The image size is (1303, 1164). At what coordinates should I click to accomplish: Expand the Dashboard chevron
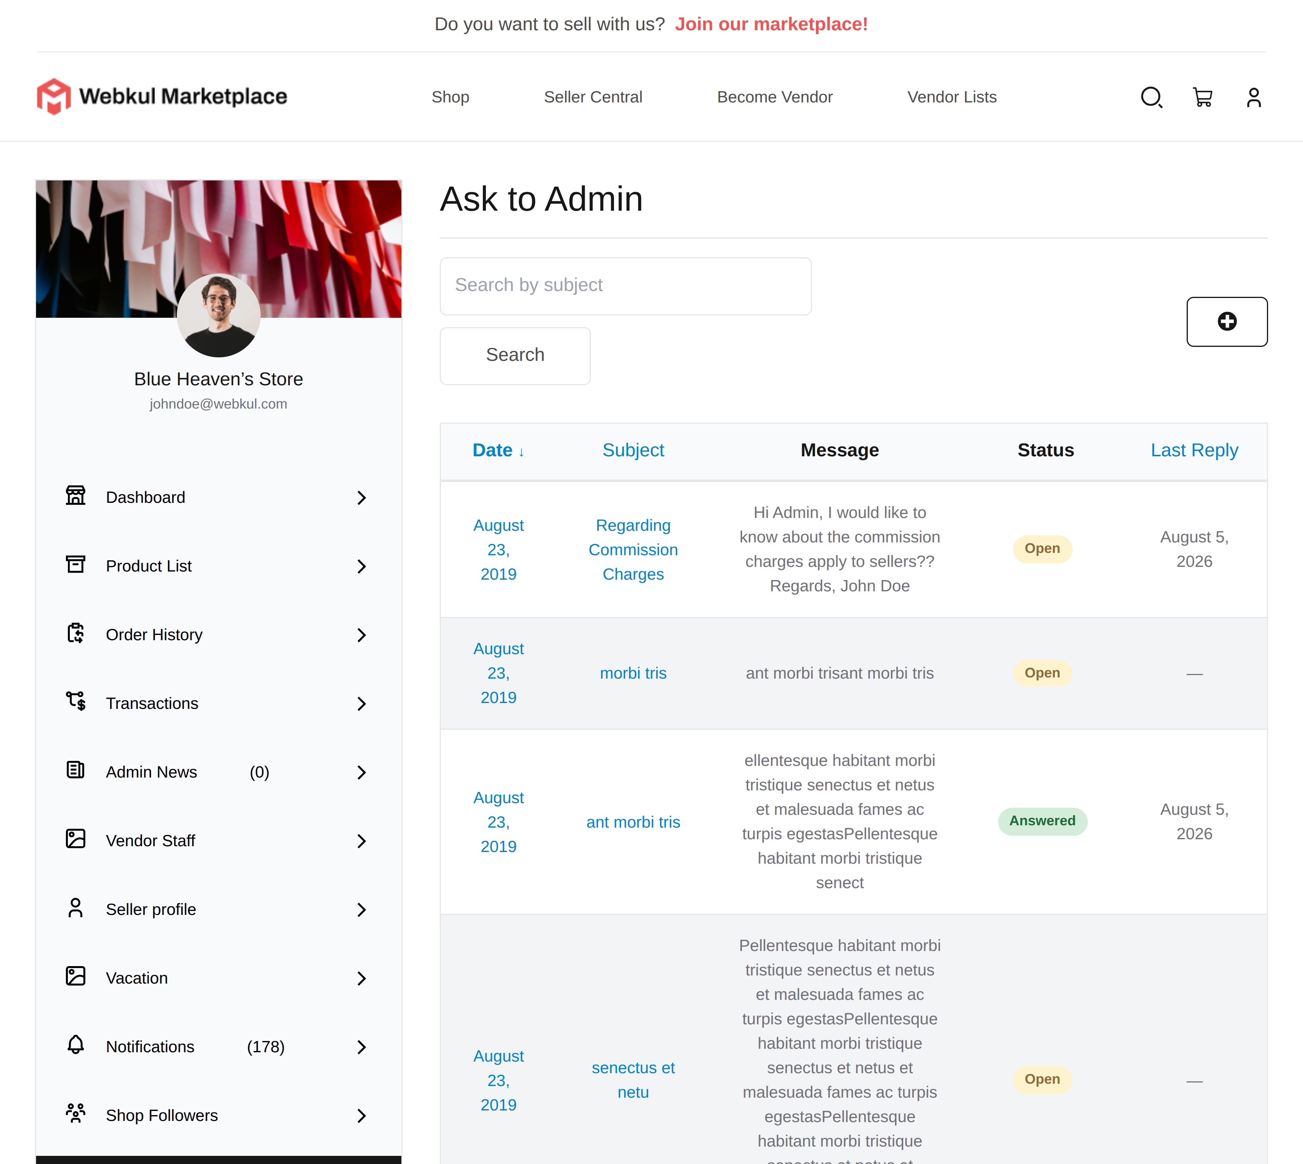pos(361,497)
